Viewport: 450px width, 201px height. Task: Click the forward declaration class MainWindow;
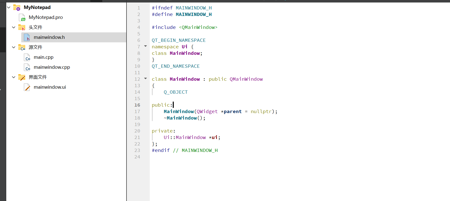point(177,53)
